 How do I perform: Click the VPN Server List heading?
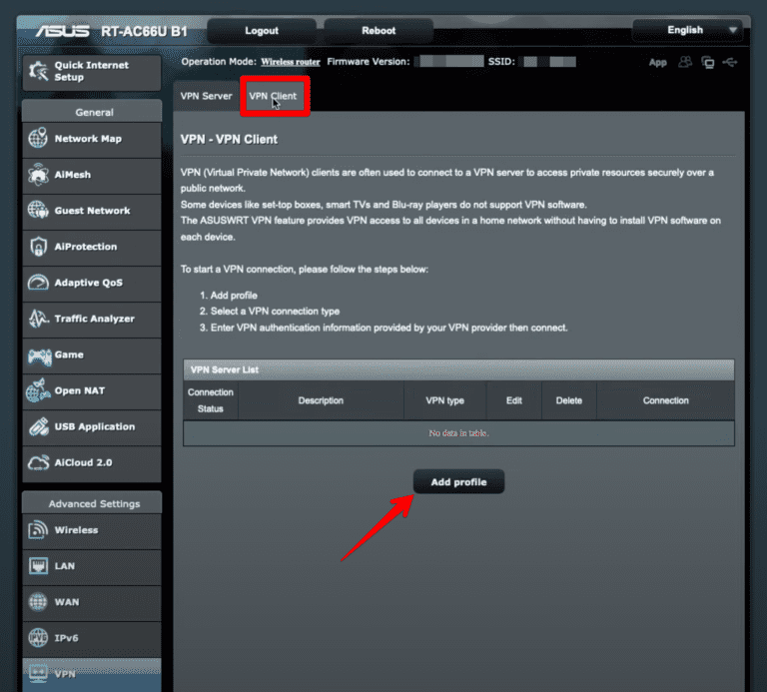pyautogui.click(x=225, y=369)
